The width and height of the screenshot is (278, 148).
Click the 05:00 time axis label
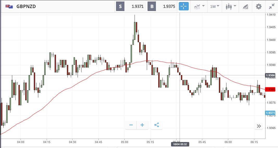(124, 142)
